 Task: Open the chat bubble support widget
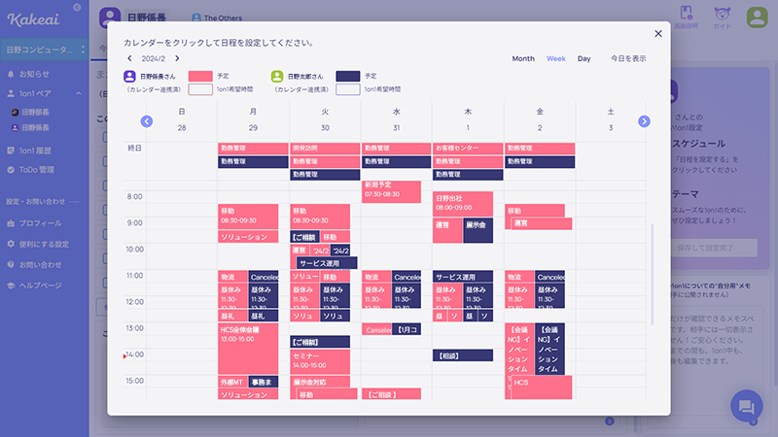coord(746,405)
